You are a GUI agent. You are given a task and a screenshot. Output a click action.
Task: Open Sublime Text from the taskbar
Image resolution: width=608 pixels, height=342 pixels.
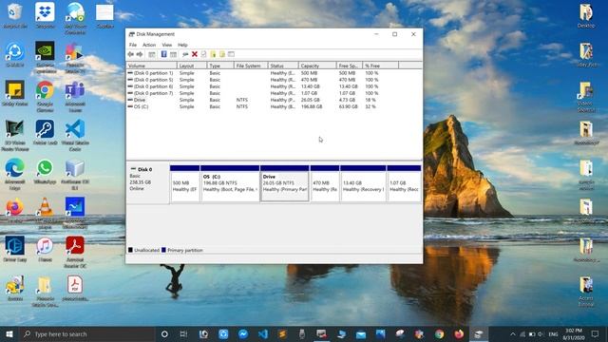click(x=282, y=333)
